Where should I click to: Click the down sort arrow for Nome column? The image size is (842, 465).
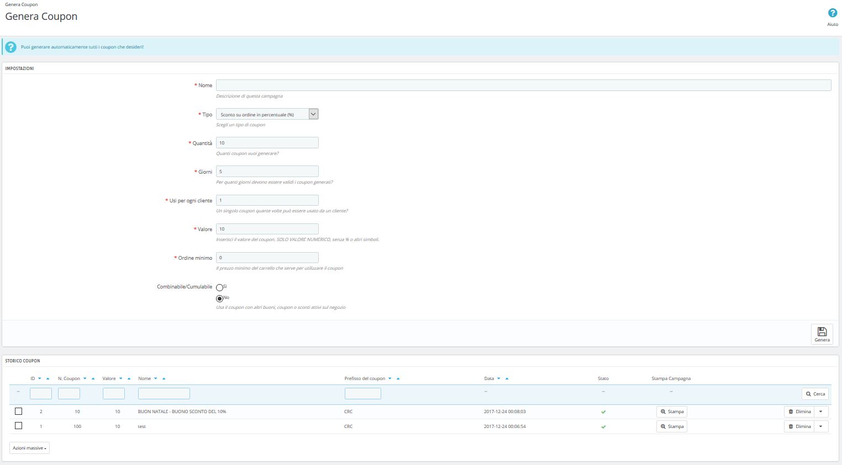[x=156, y=378]
